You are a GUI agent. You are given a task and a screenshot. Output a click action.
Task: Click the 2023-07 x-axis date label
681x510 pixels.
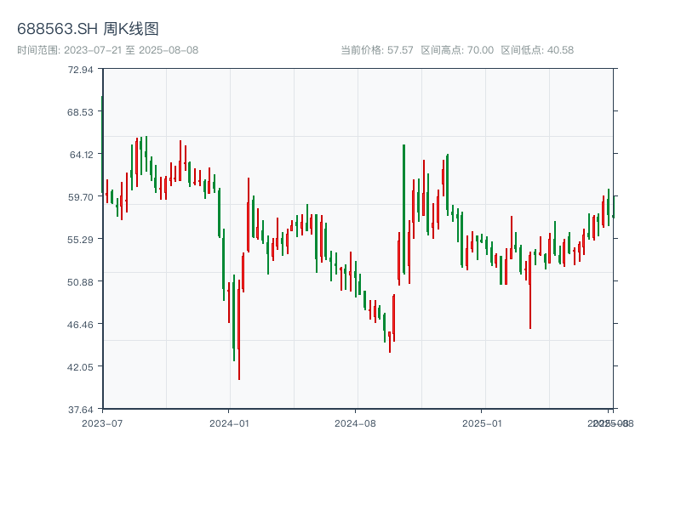[x=102, y=422]
